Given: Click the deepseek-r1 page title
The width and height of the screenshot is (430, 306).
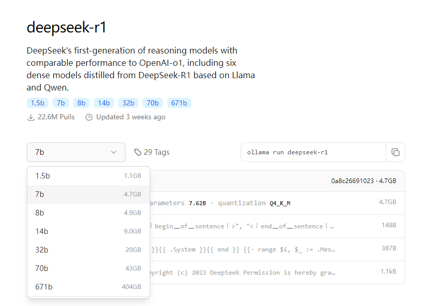Looking at the screenshot, I should point(66,27).
